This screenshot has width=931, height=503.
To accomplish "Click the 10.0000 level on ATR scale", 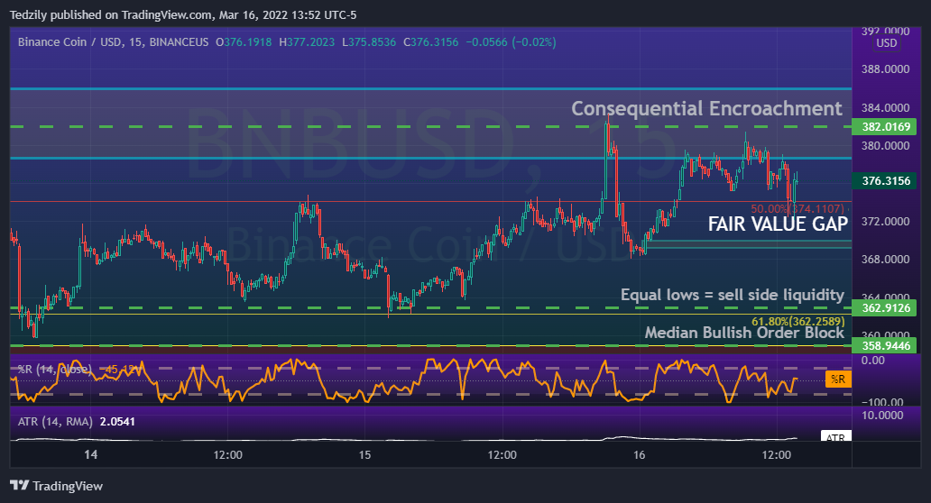I will coord(882,416).
